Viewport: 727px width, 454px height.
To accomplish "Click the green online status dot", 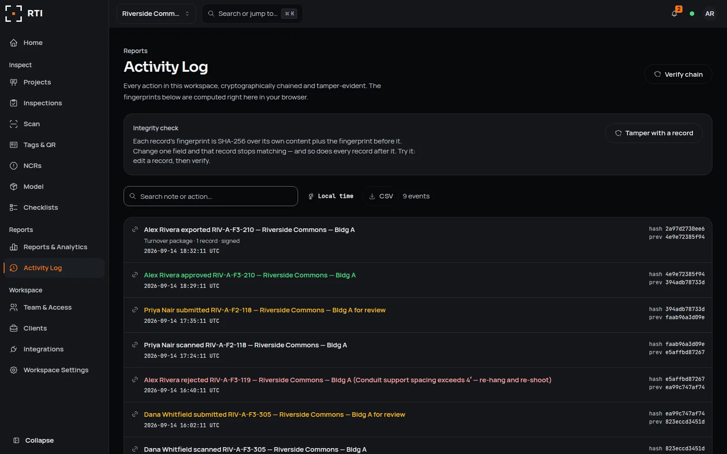I will [692, 14].
